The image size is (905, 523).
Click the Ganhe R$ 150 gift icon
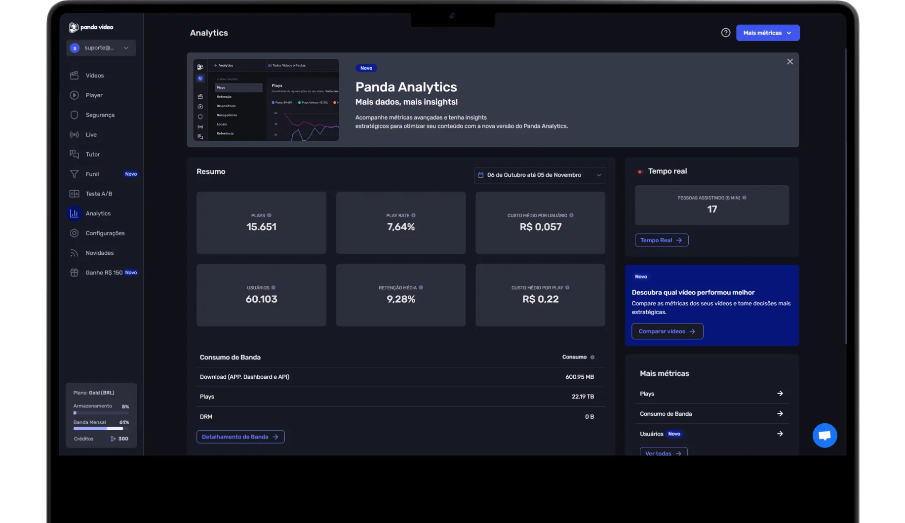click(74, 273)
